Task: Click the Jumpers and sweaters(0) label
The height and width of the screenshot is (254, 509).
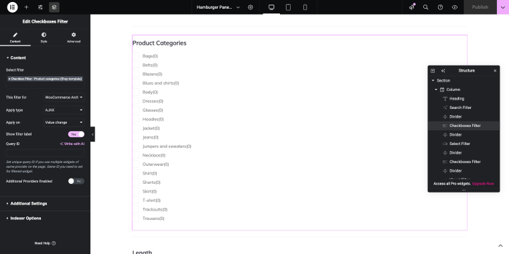Action: pyautogui.click(x=167, y=146)
